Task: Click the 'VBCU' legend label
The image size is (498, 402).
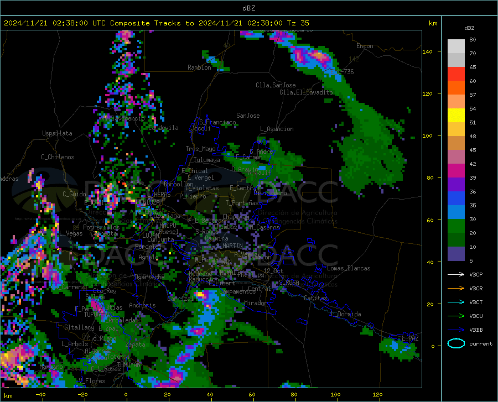Action: click(476, 316)
